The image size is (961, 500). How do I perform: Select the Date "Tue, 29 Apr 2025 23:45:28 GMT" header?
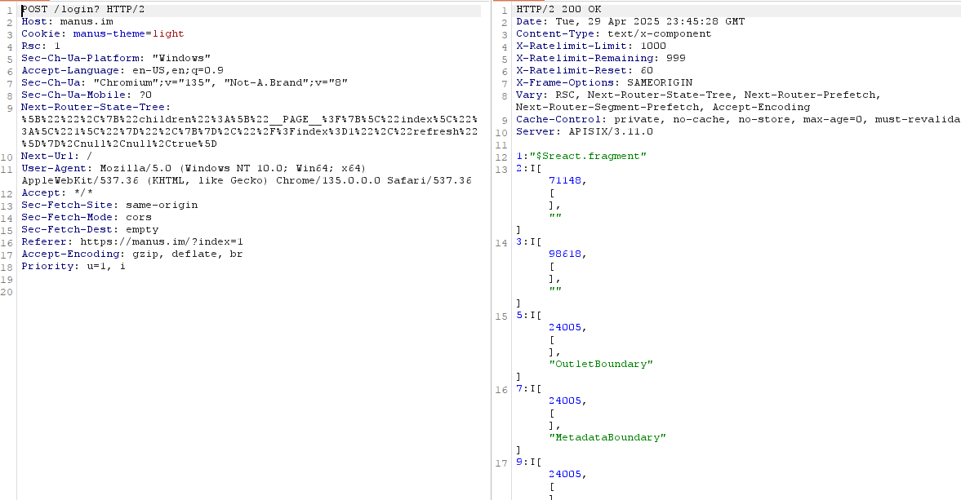pos(630,21)
